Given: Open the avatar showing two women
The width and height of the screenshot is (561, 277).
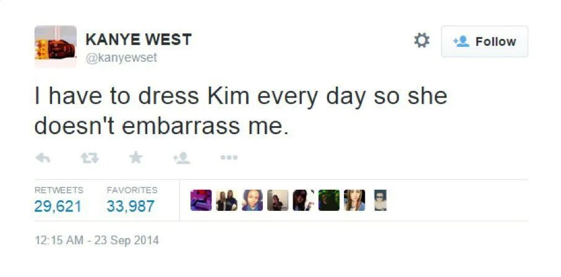Looking at the screenshot, I should click(x=226, y=200).
